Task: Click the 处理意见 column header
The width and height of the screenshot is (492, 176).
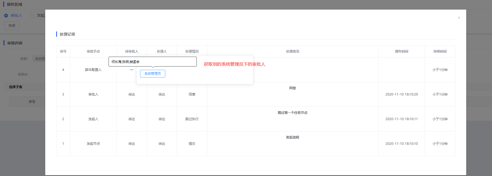Action: coord(292,51)
